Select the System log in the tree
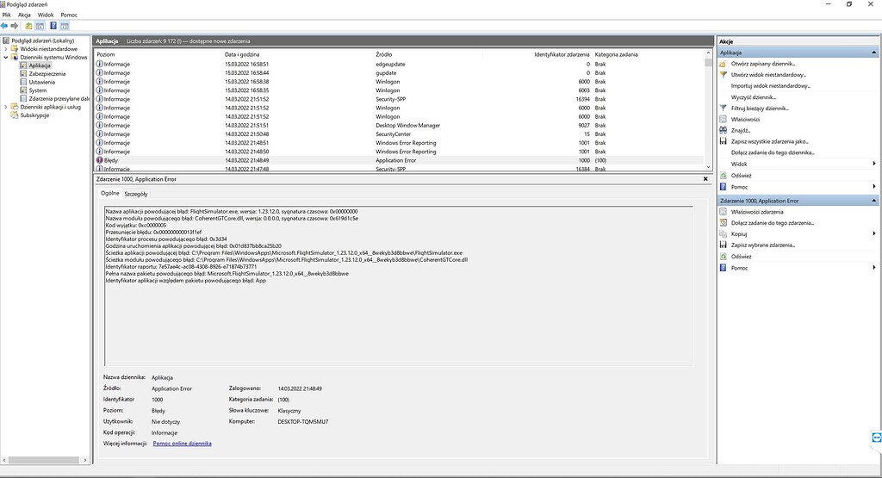Screen dimensions: 882x478 point(38,90)
